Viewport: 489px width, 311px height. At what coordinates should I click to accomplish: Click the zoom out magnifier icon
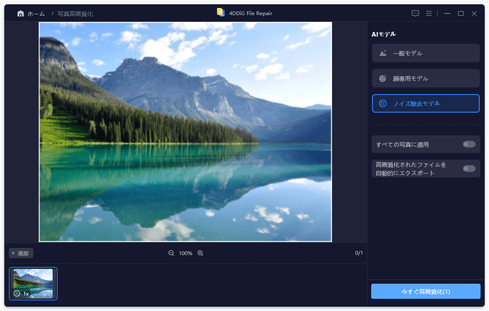(171, 253)
